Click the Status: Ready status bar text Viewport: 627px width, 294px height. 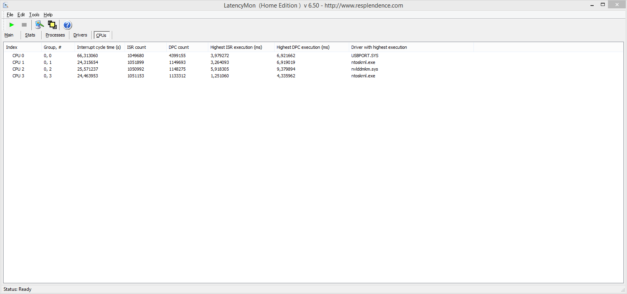[17, 289]
